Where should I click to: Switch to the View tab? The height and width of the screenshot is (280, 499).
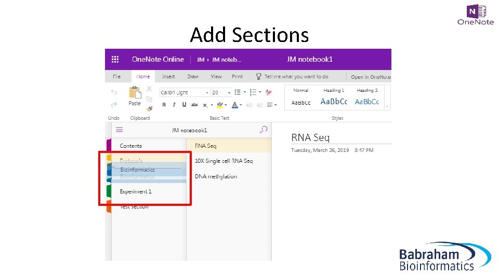pyautogui.click(x=216, y=77)
